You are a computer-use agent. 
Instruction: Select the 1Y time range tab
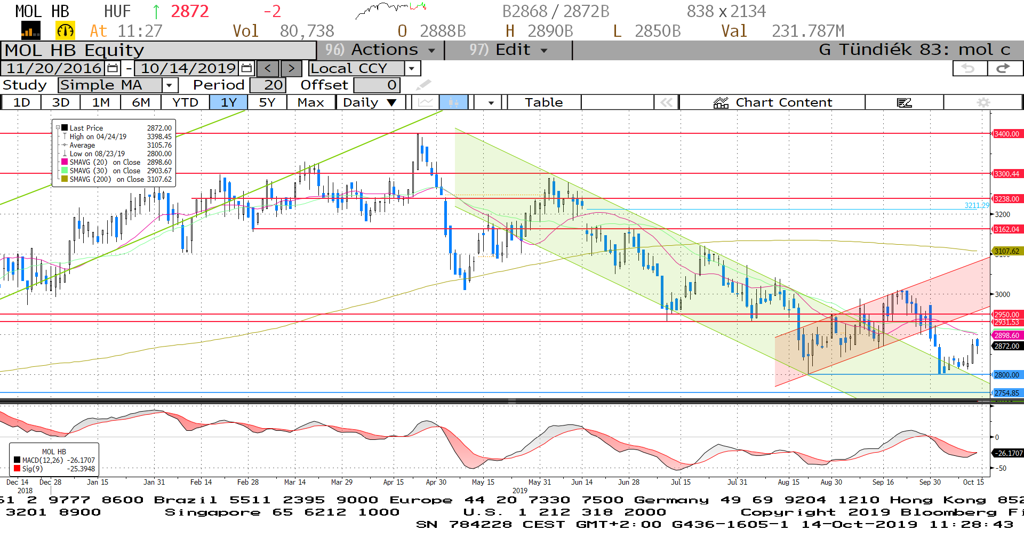[x=228, y=102]
